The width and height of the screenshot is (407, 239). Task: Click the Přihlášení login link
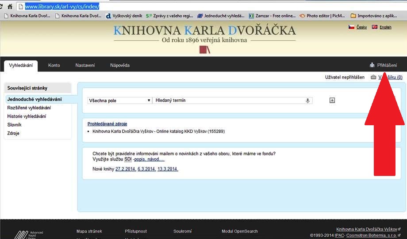pos(387,65)
